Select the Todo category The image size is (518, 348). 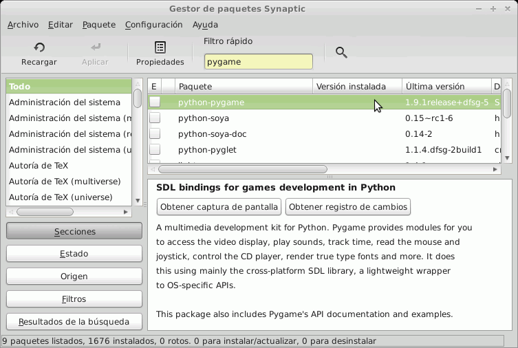coord(69,87)
